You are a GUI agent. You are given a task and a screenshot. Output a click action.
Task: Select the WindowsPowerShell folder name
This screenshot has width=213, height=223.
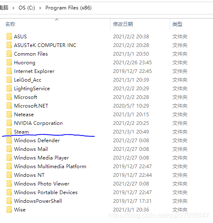[38, 201]
